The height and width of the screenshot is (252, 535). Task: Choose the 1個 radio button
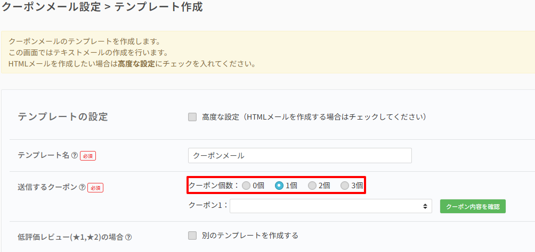(279, 186)
